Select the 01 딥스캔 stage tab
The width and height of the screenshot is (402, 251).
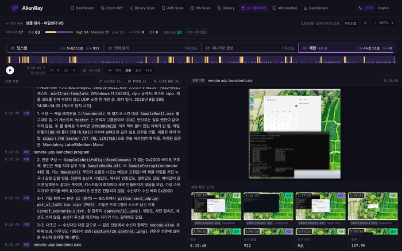(x=55, y=48)
